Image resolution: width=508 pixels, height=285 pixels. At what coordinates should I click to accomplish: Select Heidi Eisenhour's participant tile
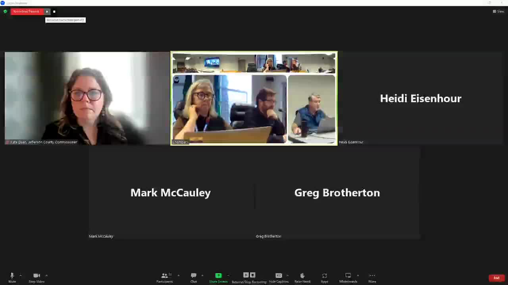coord(420,98)
